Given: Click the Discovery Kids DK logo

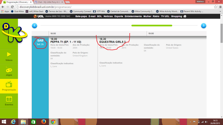Looking at the screenshot, I should 14,33.
